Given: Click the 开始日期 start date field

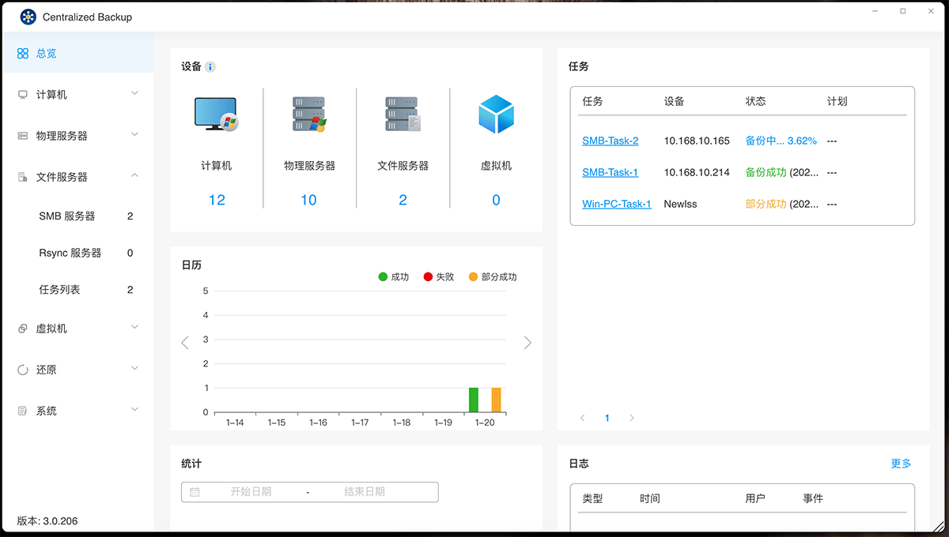Looking at the screenshot, I should pyautogui.click(x=251, y=492).
